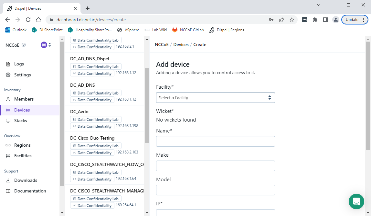Click the Devices breadcrumb link
The height and width of the screenshot is (216, 371).
tap(181, 44)
